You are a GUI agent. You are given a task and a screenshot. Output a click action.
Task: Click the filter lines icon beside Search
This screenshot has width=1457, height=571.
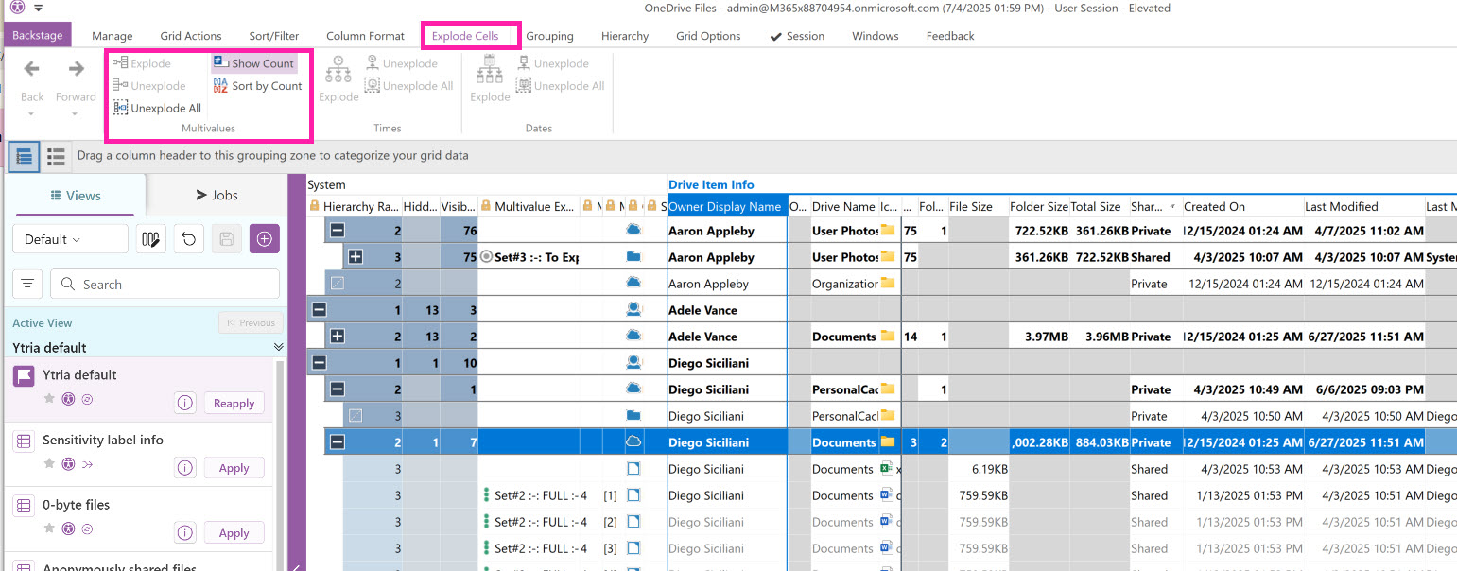click(28, 284)
